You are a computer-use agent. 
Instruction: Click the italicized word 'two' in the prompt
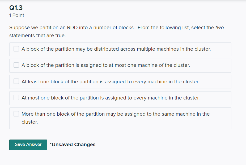(221, 27)
